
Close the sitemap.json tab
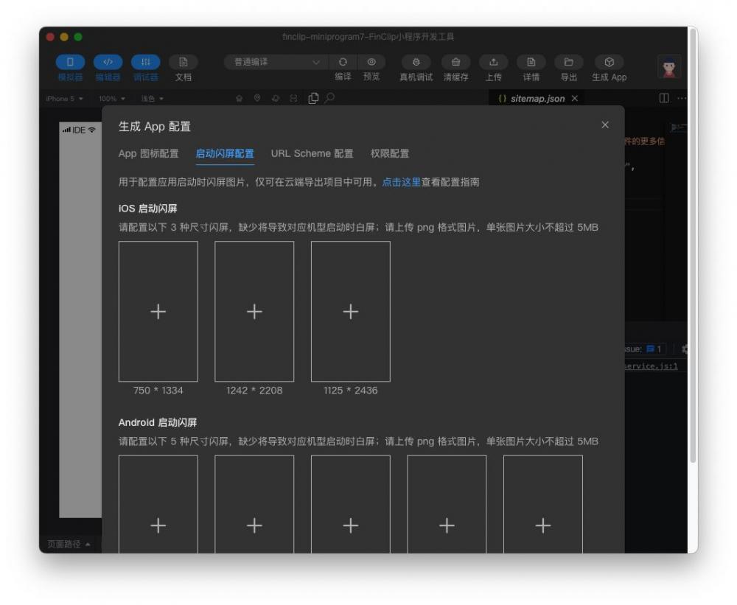coord(574,98)
